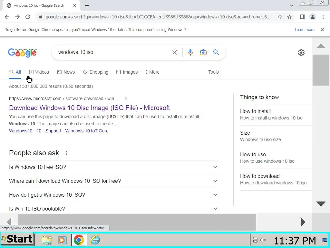
Task: Open the More search filters menu
Action: pos(152,72)
